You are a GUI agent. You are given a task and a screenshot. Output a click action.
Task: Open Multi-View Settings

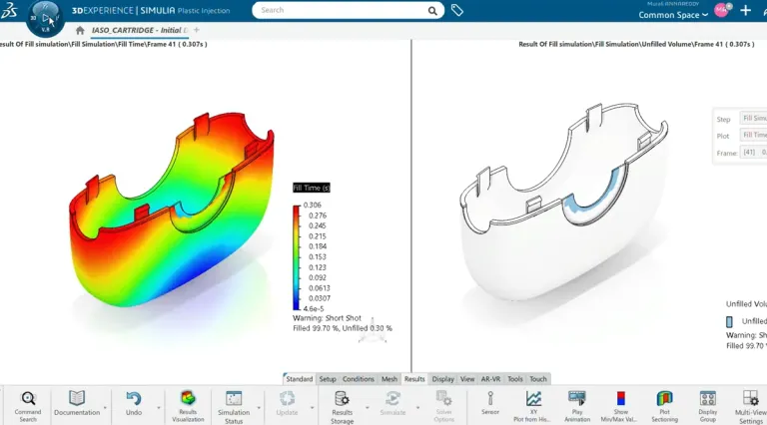(x=750, y=407)
